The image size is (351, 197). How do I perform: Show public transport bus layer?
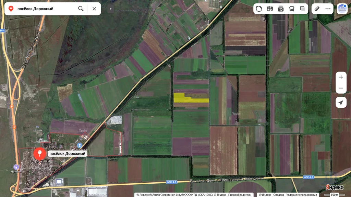pos(292,9)
